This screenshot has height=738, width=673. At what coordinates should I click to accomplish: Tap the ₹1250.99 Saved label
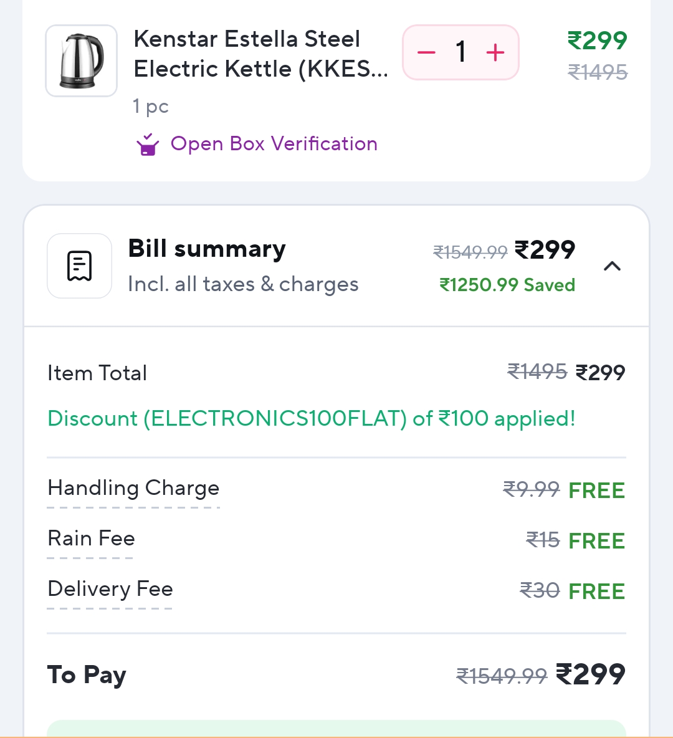pos(507,285)
